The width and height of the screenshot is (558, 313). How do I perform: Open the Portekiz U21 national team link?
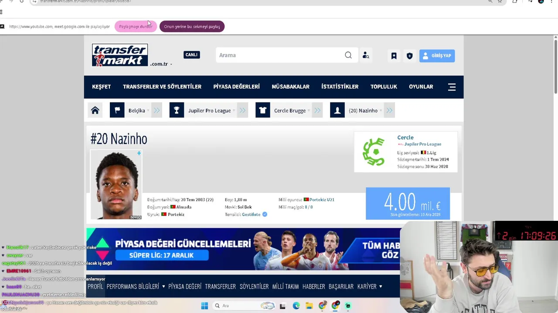pos(322,200)
